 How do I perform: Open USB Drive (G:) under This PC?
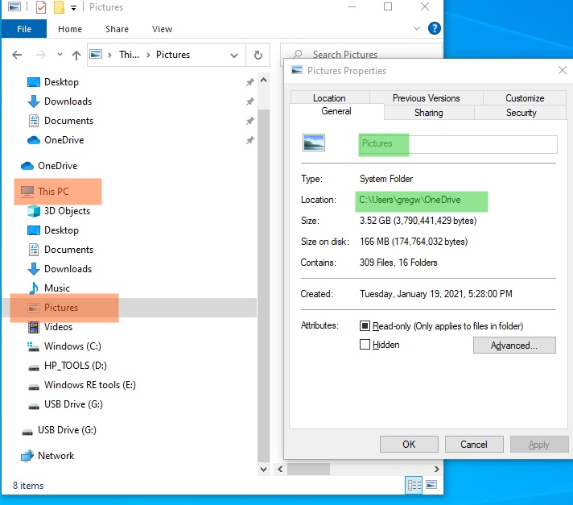coord(73,404)
